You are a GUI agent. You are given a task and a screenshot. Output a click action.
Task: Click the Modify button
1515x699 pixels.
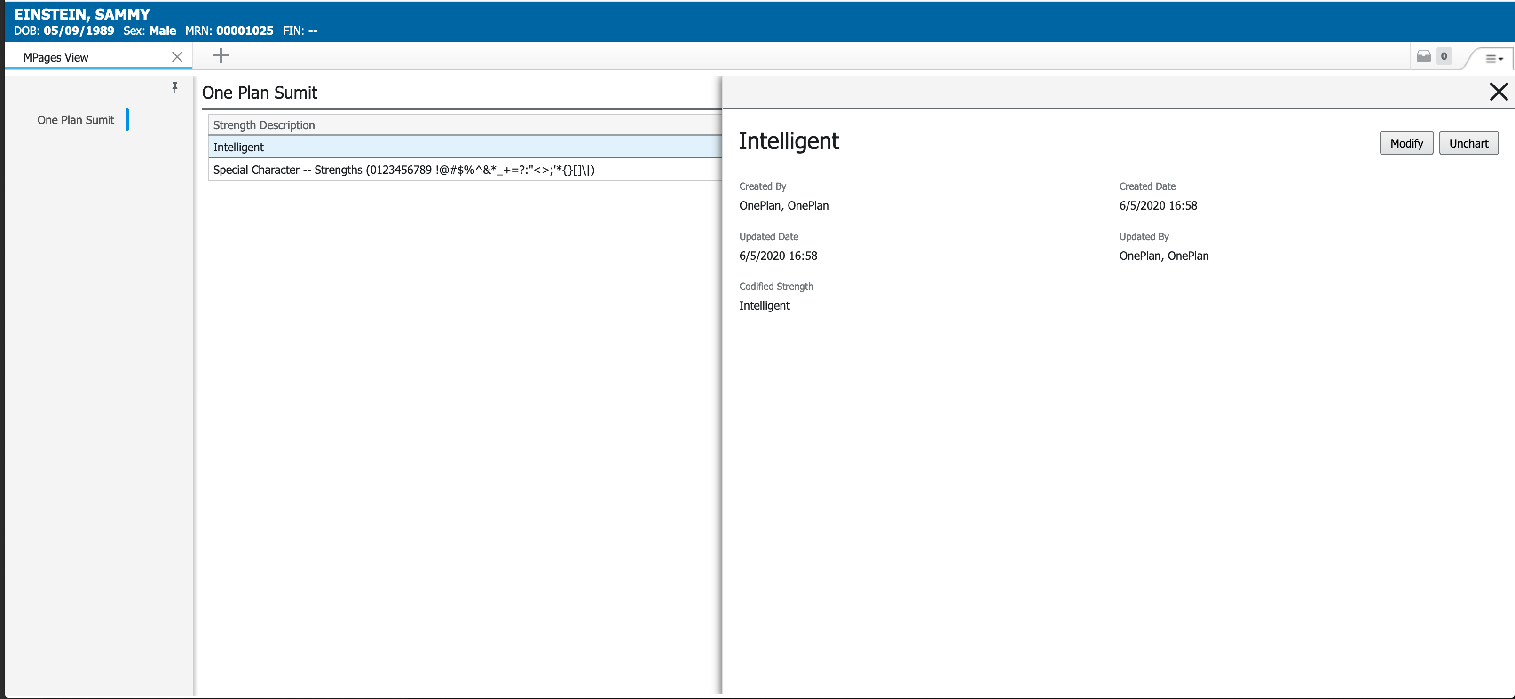(x=1406, y=143)
